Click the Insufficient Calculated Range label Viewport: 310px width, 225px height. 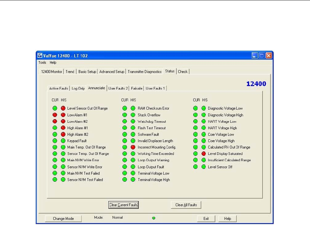[229, 160]
